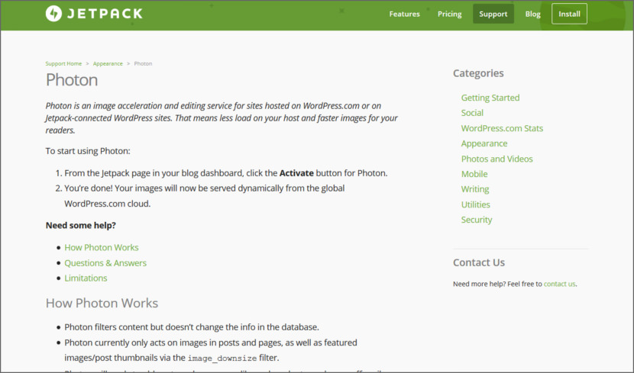Jump to How Photon Works section
The width and height of the screenshot is (634, 373).
(102, 247)
